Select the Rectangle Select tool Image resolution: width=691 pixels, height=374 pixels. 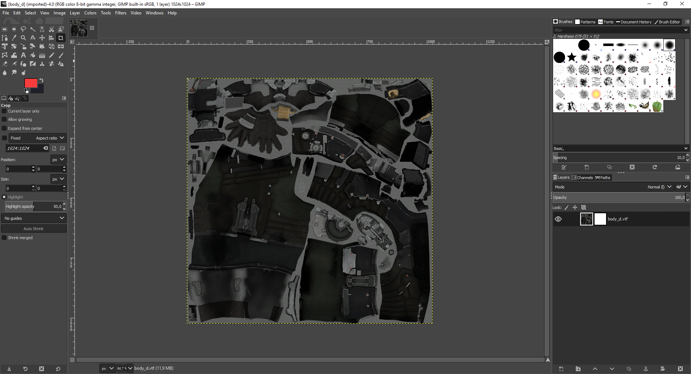(x=5, y=29)
